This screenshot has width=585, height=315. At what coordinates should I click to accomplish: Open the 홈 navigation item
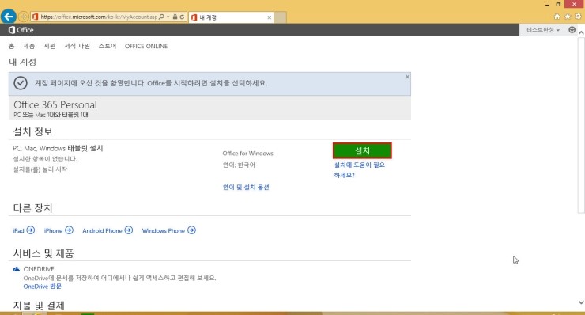(x=12, y=46)
